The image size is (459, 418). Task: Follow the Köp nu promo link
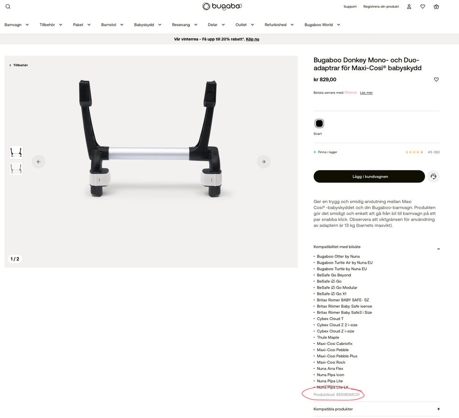coord(252,39)
